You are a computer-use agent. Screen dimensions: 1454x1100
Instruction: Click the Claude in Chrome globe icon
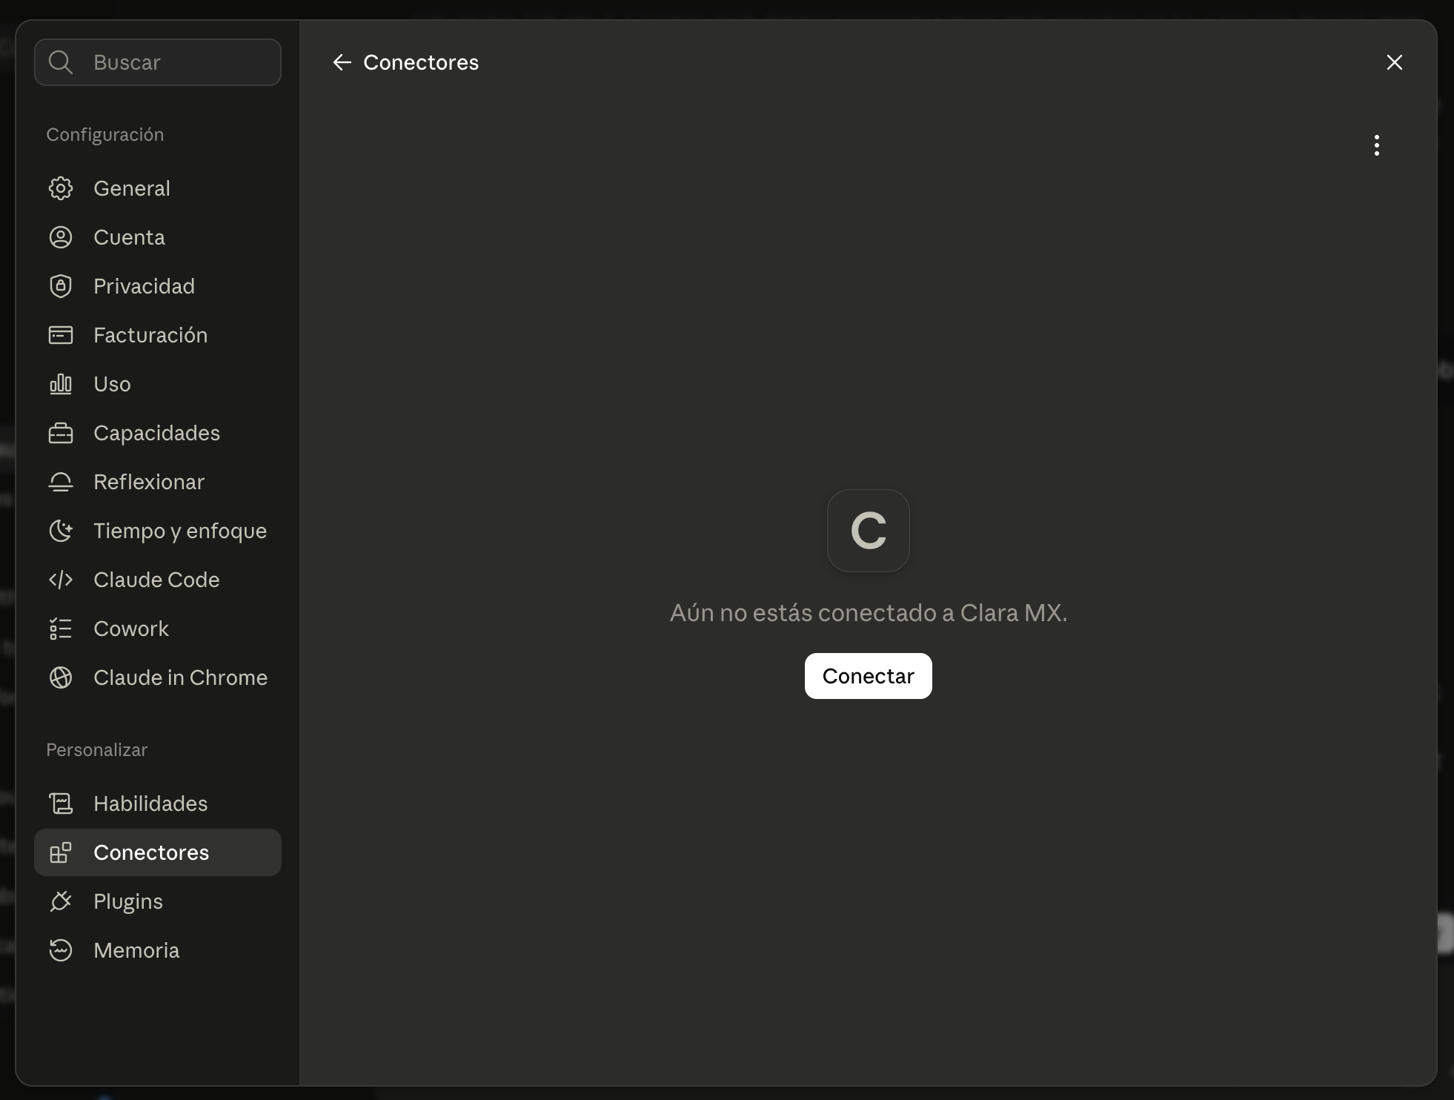pyautogui.click(x=61, y=677)
